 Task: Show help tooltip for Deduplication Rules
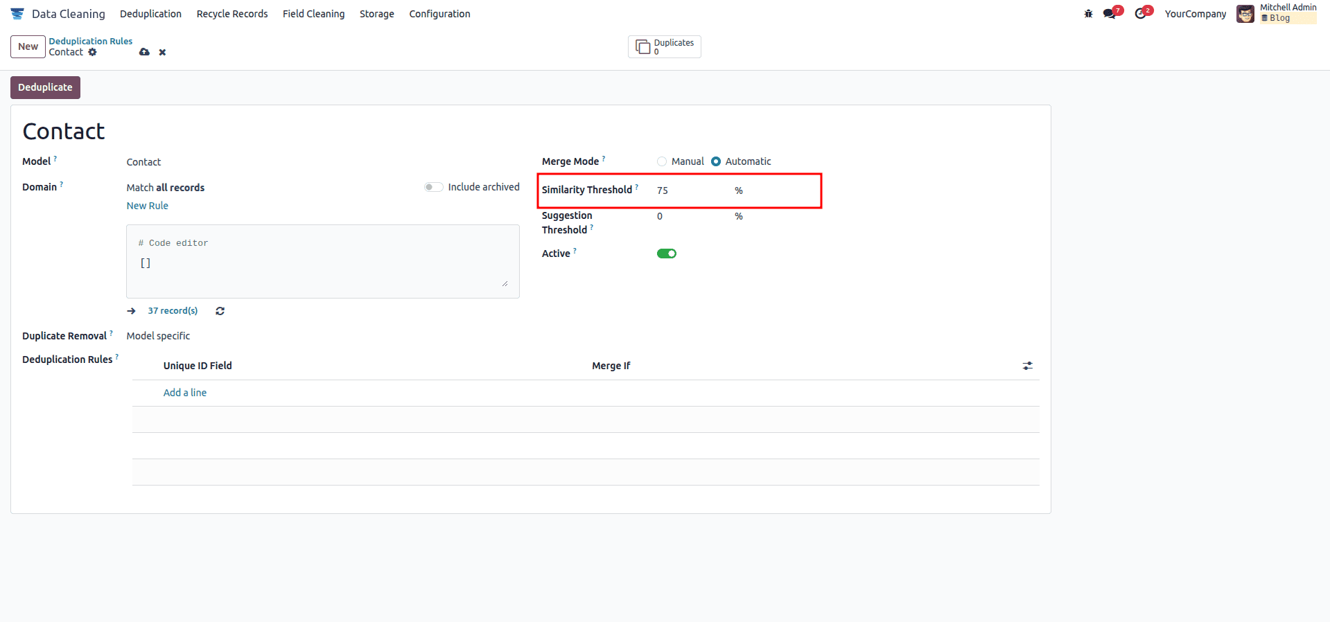[117, 357]
